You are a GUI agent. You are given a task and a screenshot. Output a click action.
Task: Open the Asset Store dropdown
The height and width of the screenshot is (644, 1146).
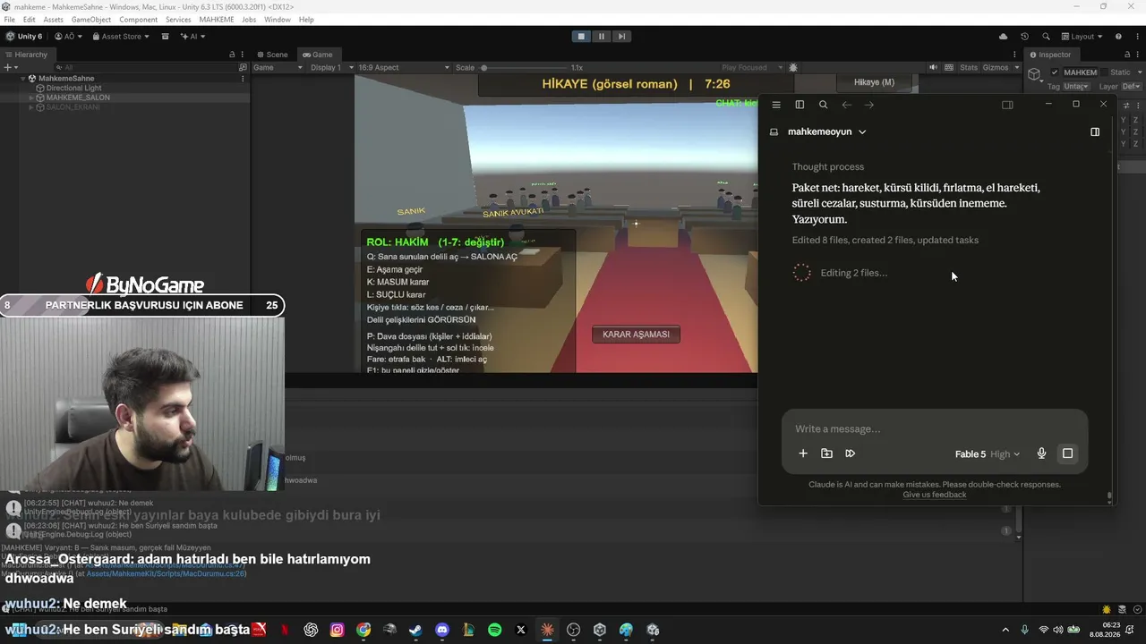(122, 37)
